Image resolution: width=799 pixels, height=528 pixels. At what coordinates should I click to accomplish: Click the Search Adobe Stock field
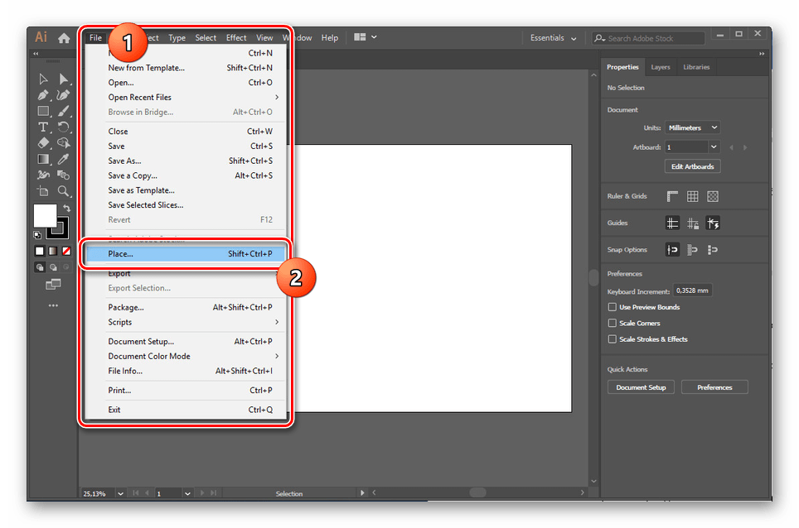click(x=649, y=38)
